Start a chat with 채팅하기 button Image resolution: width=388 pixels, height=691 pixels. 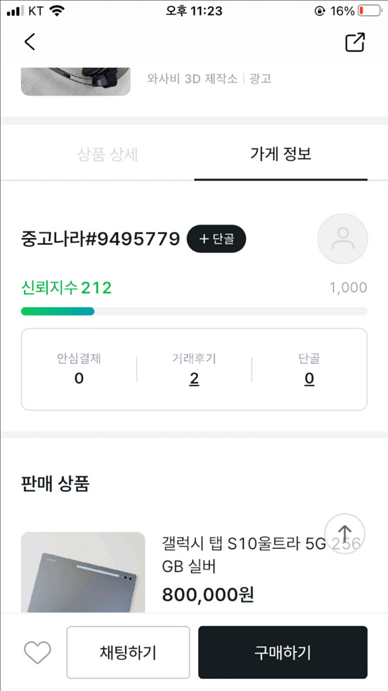(x=128, y=652)
